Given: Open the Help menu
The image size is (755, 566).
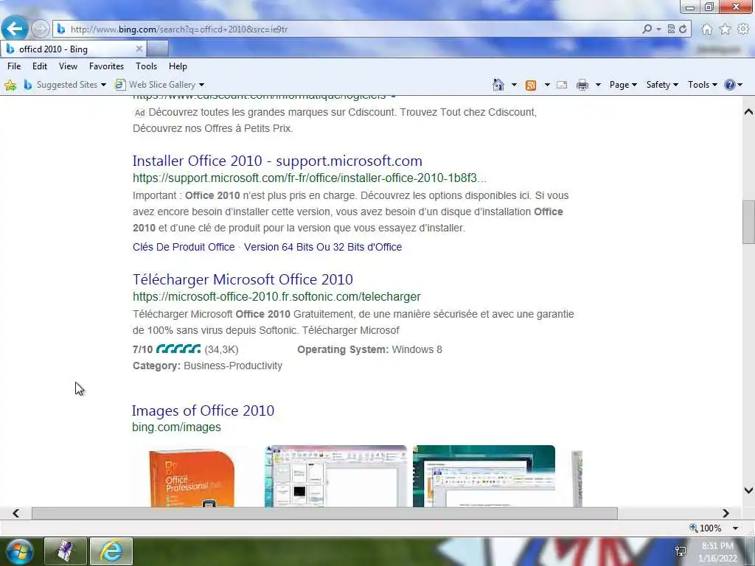Looking at the screenshot, I should (178, 66).
